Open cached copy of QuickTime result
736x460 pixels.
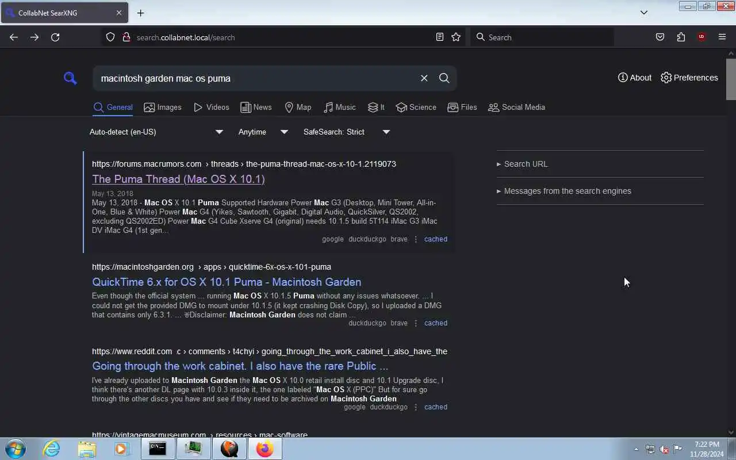tap(436, 323)
